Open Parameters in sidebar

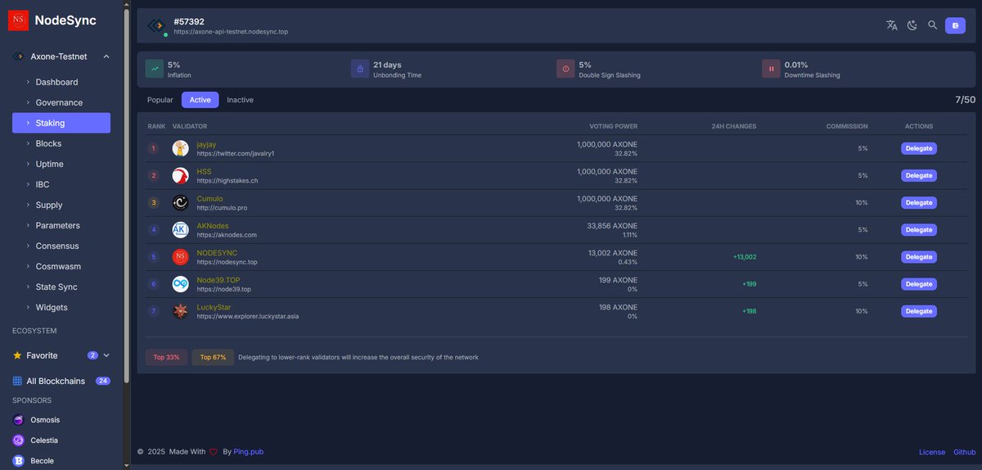[61, 225]
